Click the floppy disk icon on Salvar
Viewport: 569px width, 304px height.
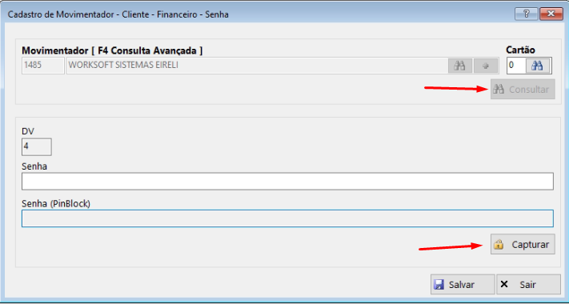(x=439, y=285)
